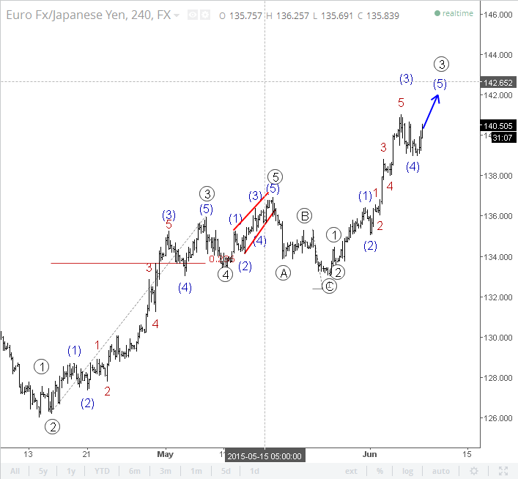Select the 1m time range
518x479 pixels.
(196, 471)
